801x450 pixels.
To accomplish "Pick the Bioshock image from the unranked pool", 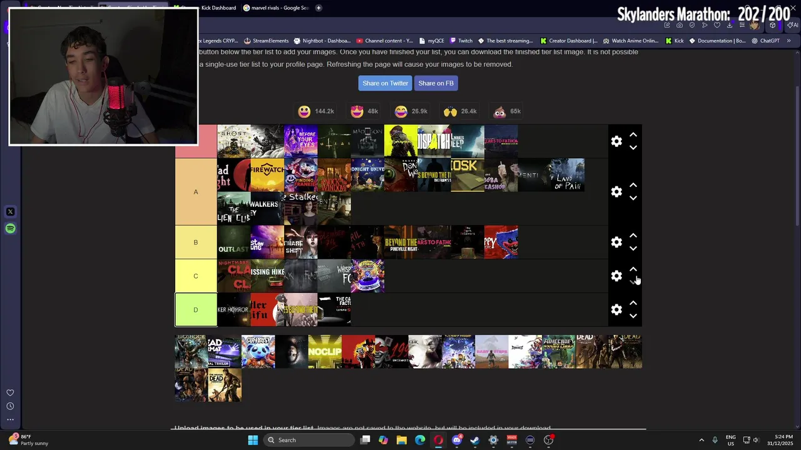I will click(191, 351).
